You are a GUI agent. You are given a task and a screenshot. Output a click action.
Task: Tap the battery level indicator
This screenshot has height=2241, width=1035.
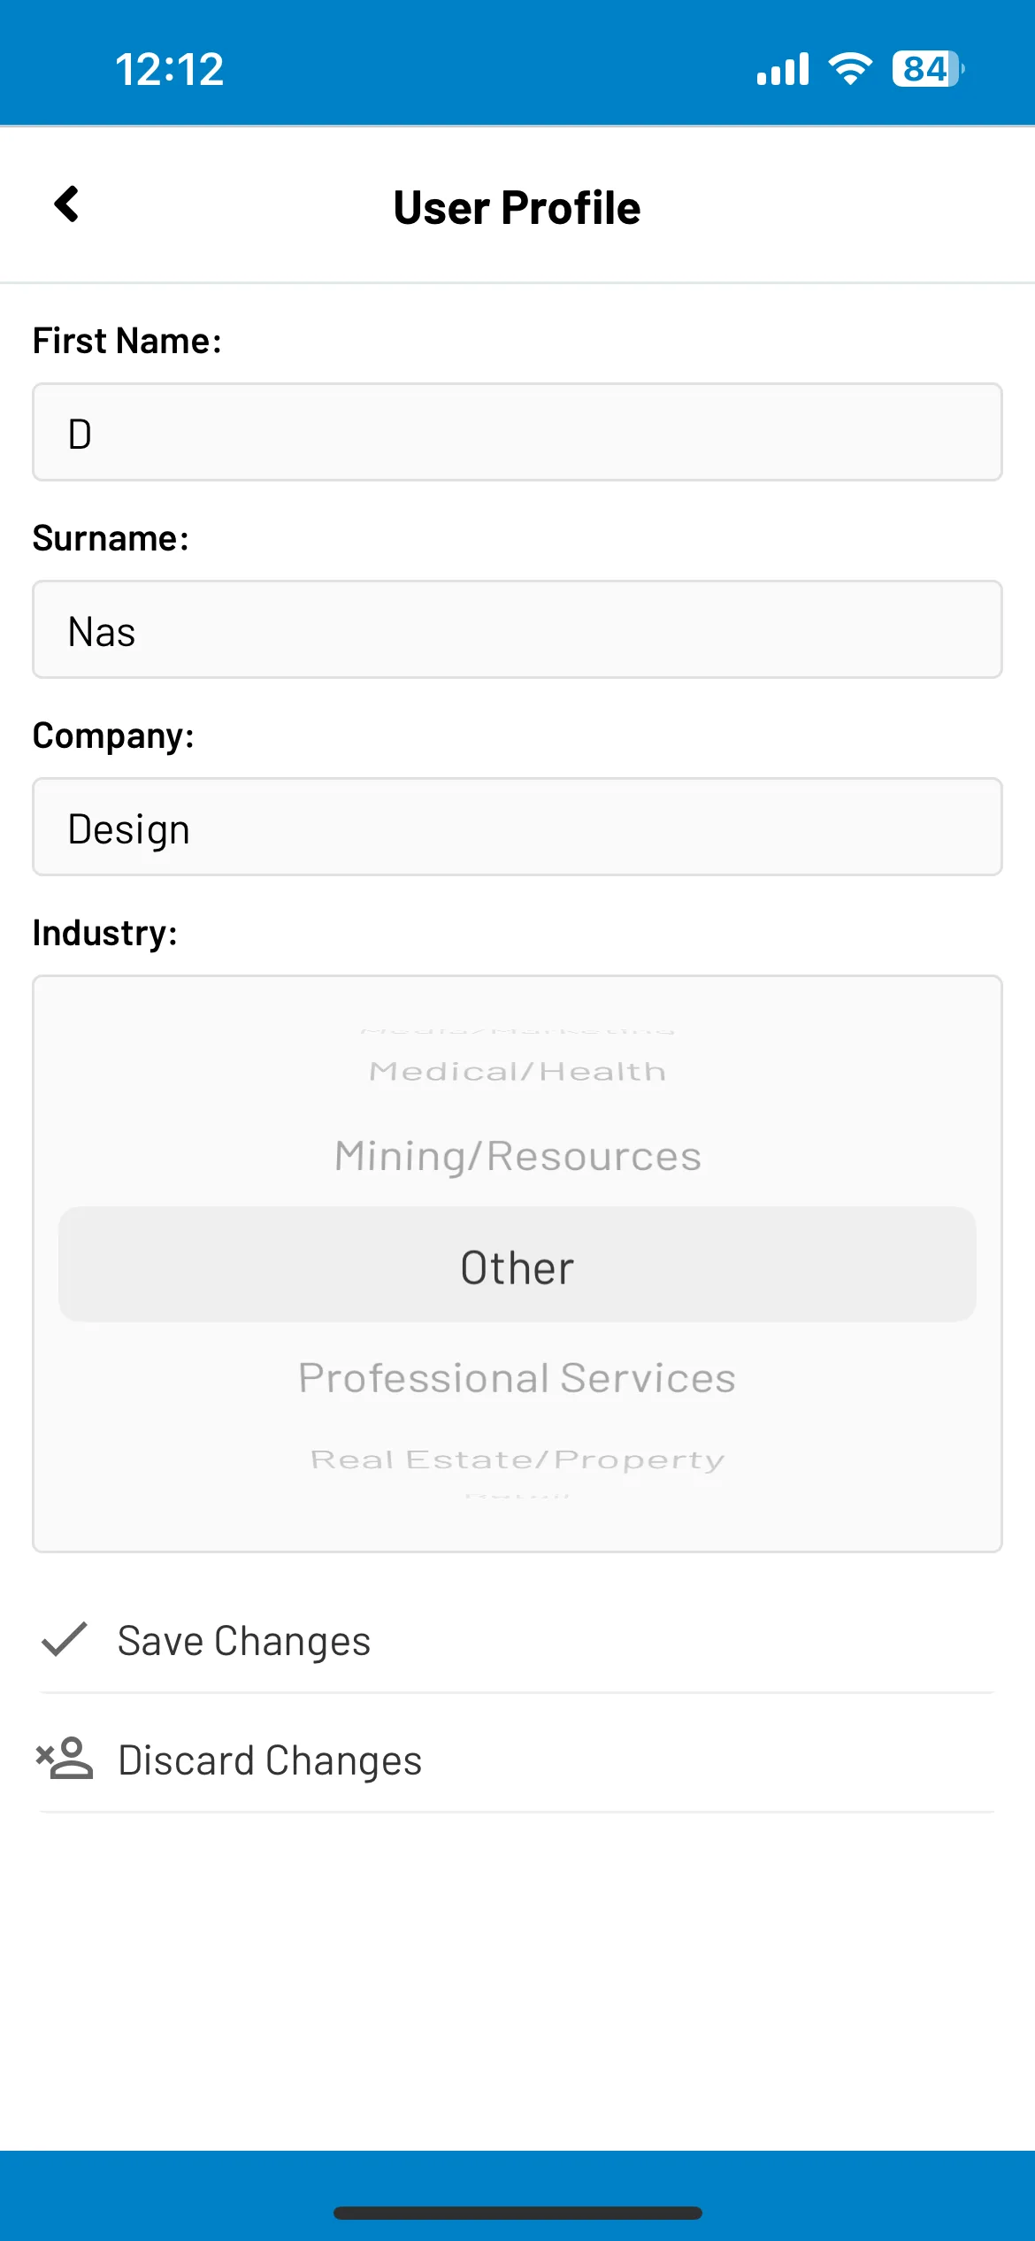928,68
